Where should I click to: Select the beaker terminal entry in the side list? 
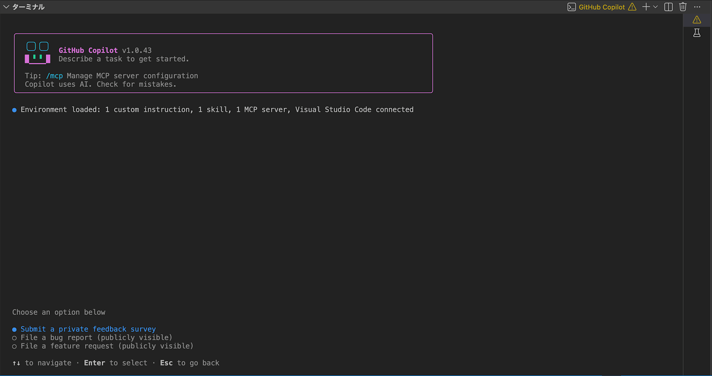(697, 33)
